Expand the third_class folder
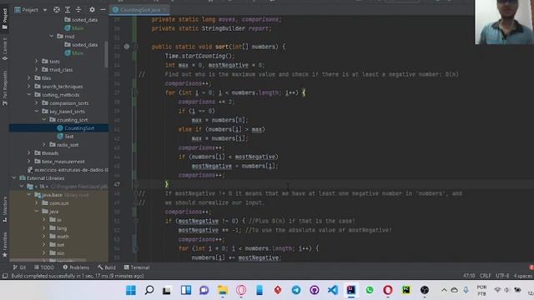The image size is (534, 300). (x=37, y=70)
